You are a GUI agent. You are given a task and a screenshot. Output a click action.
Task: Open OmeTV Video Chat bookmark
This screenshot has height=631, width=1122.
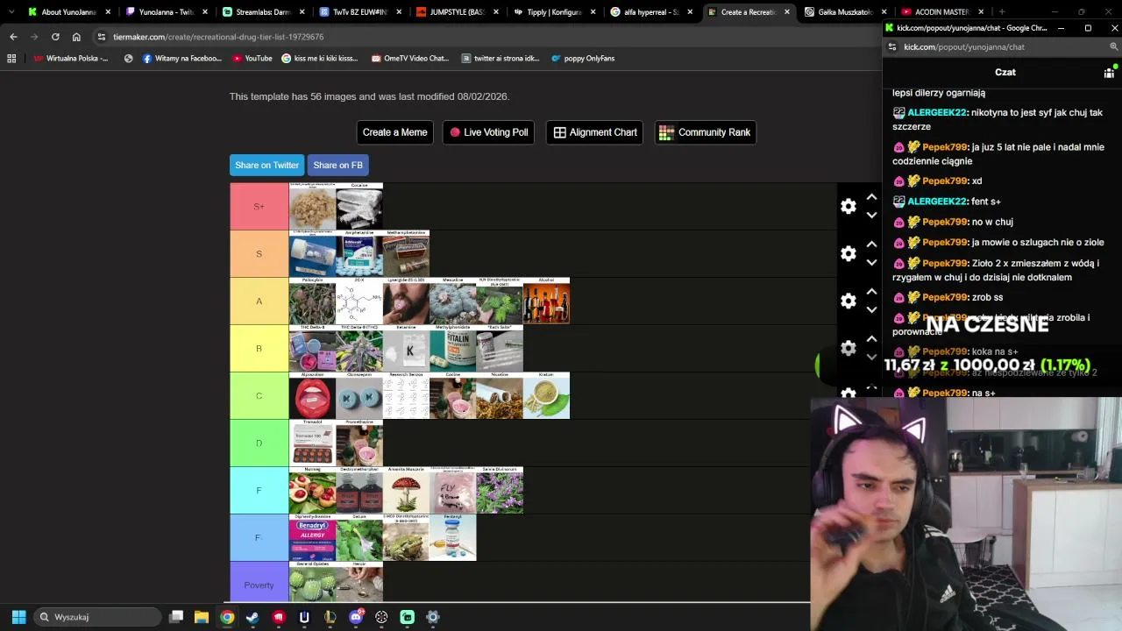tap(410, 59)
